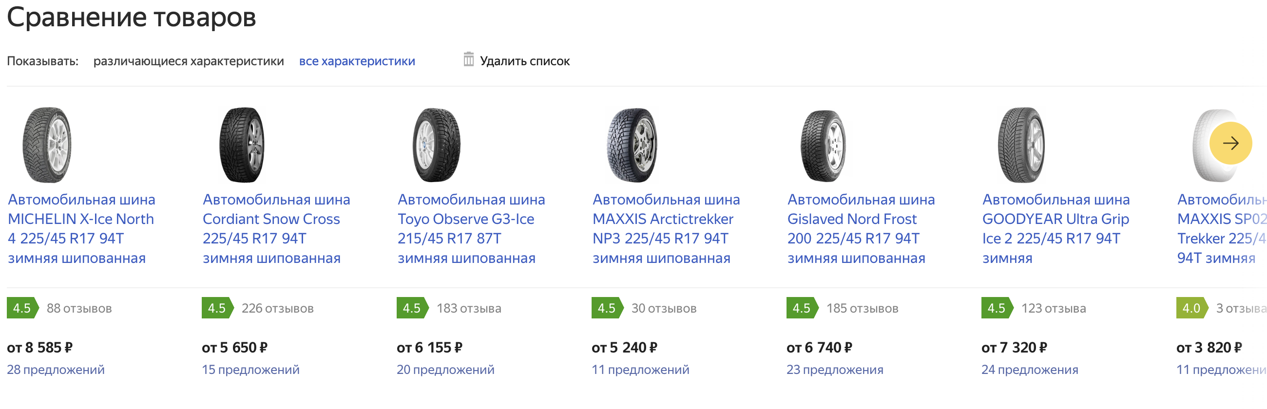Viewport: 1267px width, 409px height.
Task: Select различающиеся характеристики filter
Action: 189,61
